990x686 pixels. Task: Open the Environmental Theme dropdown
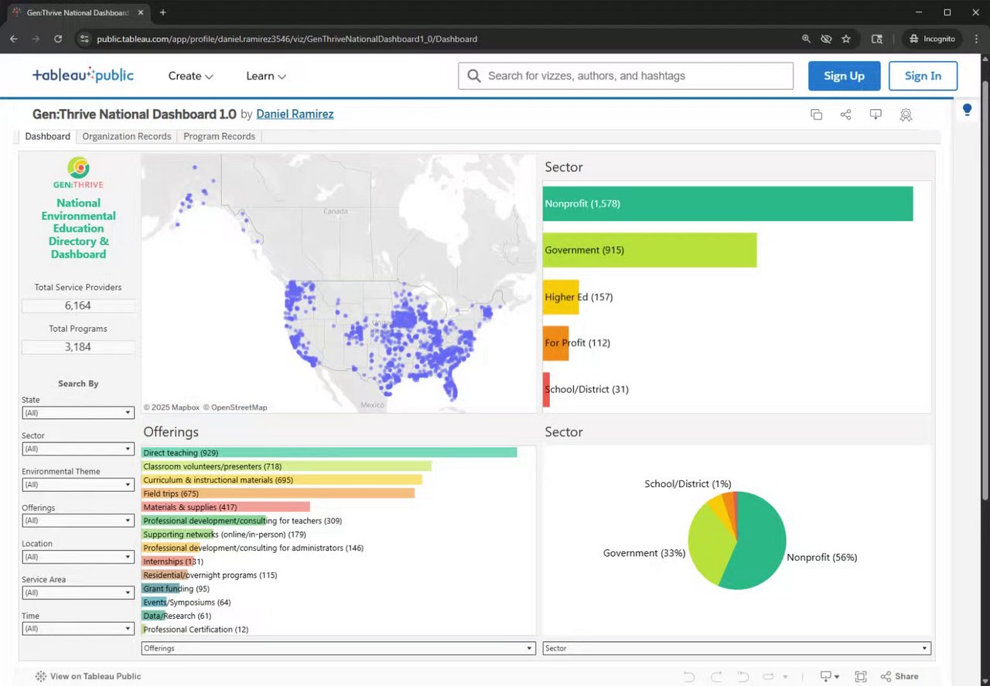coord(78,485)
